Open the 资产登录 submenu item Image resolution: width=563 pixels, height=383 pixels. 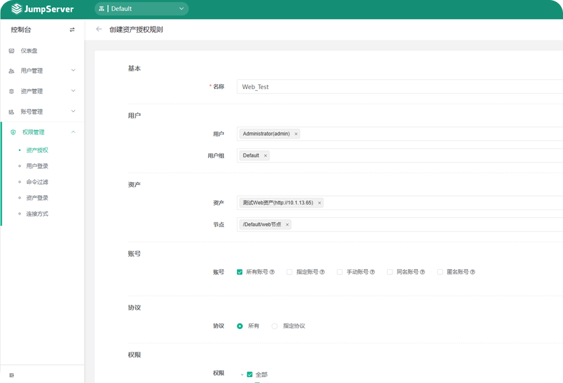tap(37, 198)
